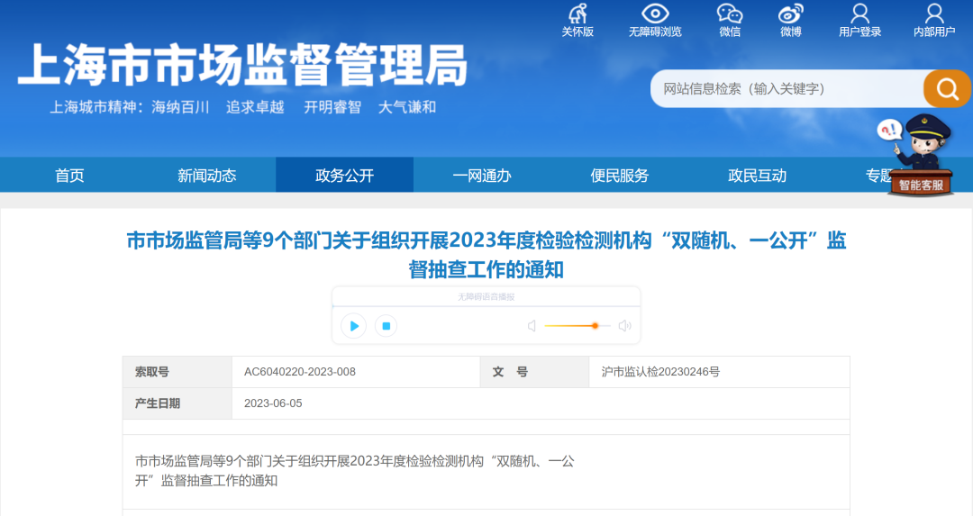Click the 用户登录 user login icon
Screen dimensions: 973x516
(x=859, y=15)
